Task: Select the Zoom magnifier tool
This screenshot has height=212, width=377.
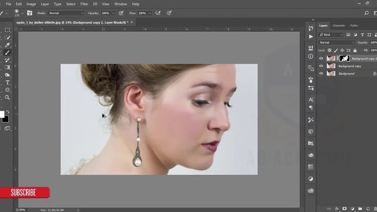Action: point(7,97)
